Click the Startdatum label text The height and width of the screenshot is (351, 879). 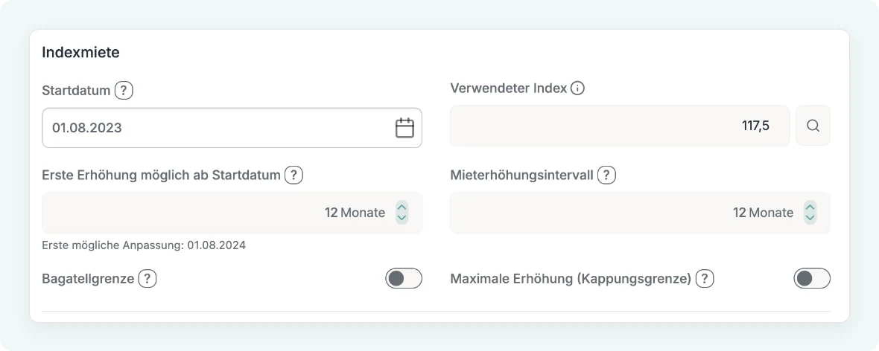pyautogui.click(x=76, y=90)
